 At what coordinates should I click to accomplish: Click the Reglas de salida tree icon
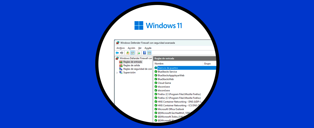point(121,66)
